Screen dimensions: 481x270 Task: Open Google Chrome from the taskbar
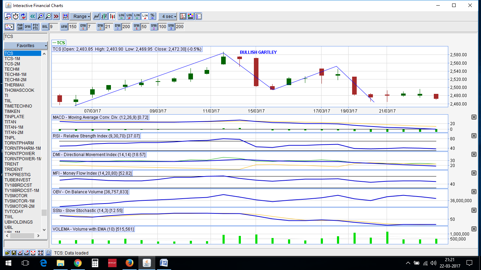(78, 263)
